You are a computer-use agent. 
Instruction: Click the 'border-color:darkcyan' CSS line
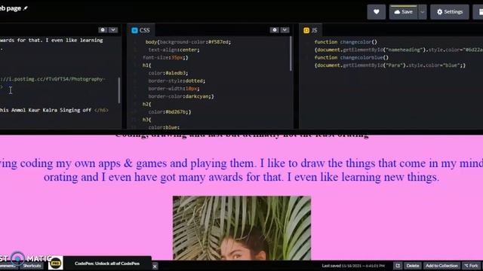181,96
